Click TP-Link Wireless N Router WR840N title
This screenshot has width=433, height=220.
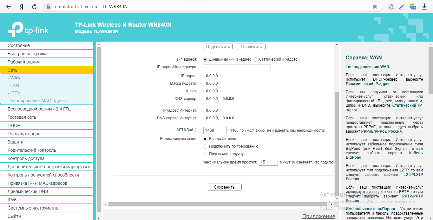[123, 25]
